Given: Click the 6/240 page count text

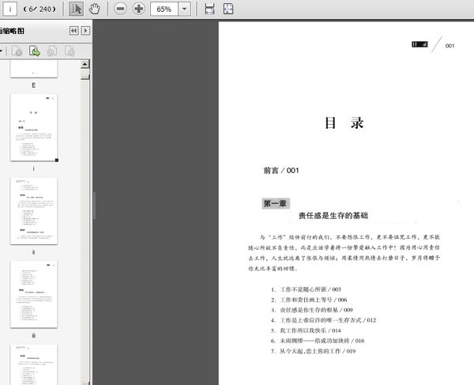Looking at the screenshot, I should 40,9.
